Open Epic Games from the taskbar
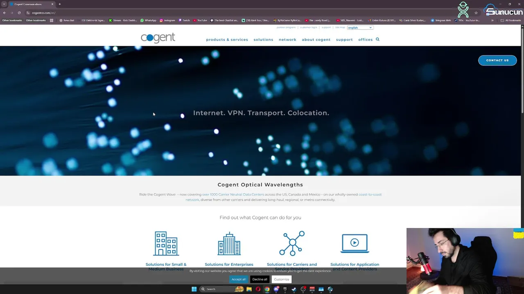This screenshot has height=294, width=524. click(x=285, y=289)
